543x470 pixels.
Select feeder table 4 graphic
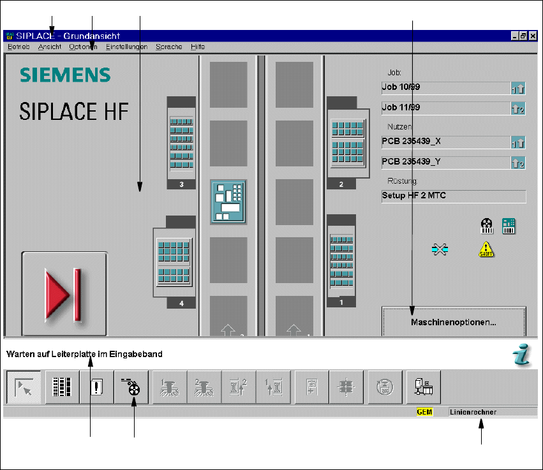tap(174, 262)
